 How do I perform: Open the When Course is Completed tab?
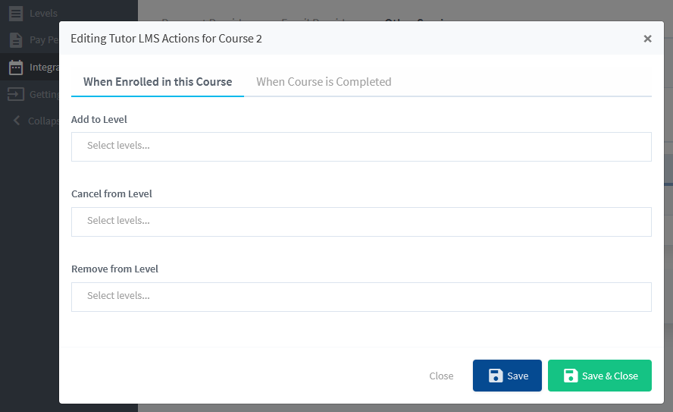point(324,82)
